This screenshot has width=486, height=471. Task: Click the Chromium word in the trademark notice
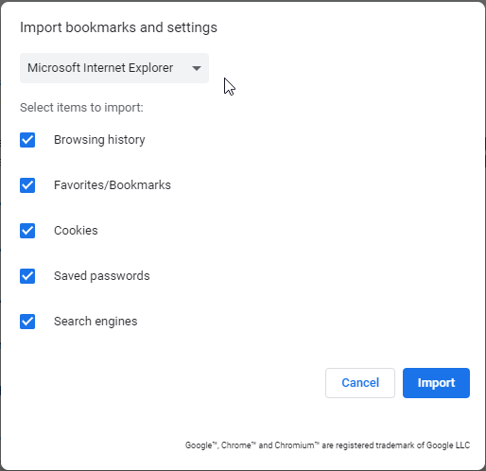coord(297,445)
